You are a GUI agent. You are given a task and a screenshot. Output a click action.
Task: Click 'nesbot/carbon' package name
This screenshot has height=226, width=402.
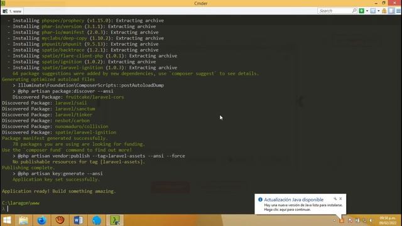72,121
